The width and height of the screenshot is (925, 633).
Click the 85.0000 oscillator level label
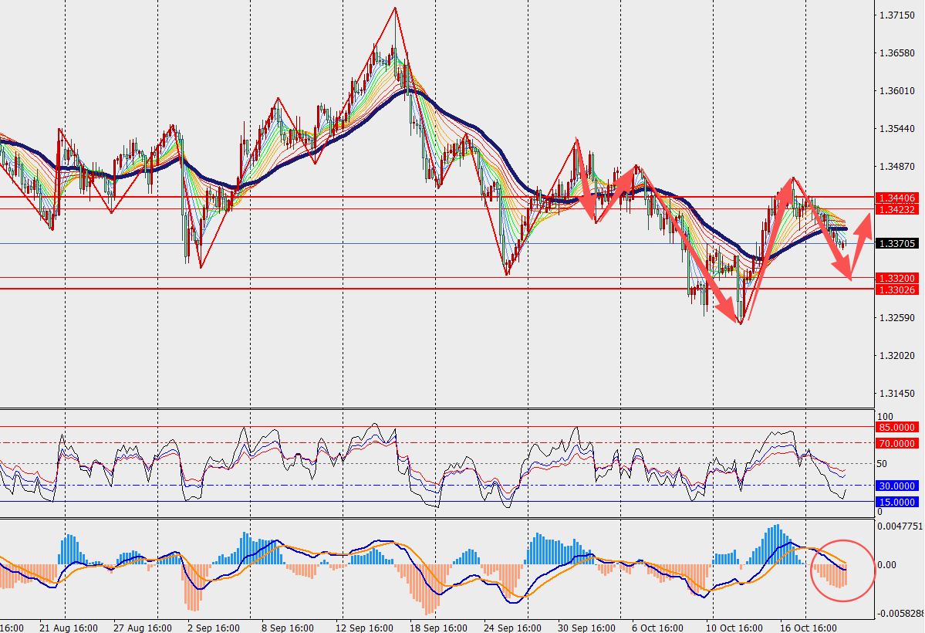tap(896, 427)
